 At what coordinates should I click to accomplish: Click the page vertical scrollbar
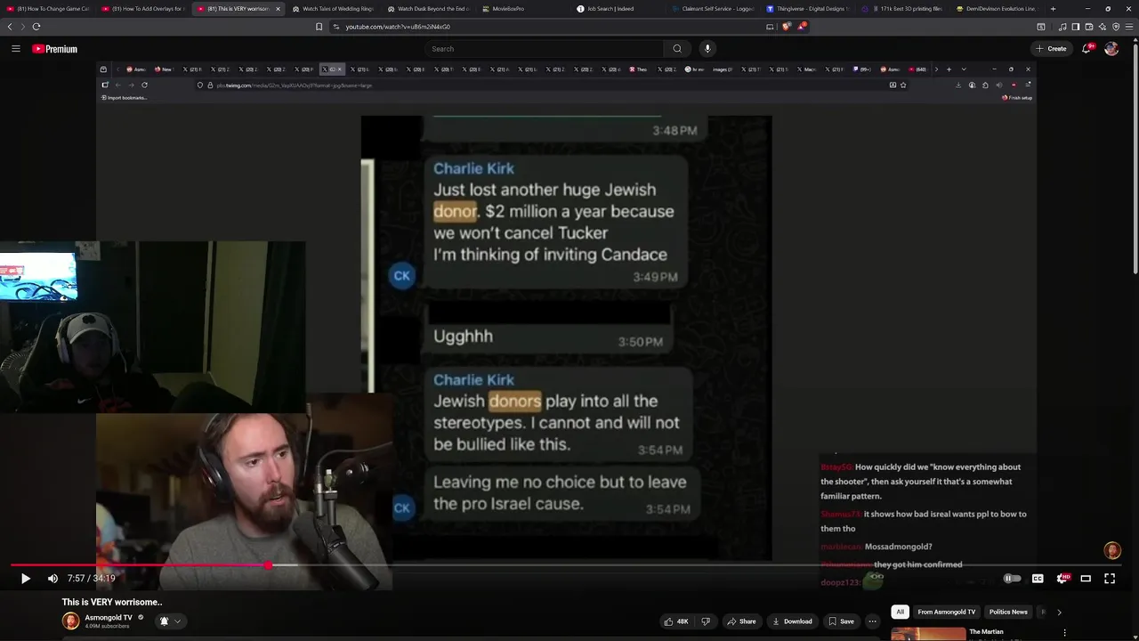(x=1135, y=160)
